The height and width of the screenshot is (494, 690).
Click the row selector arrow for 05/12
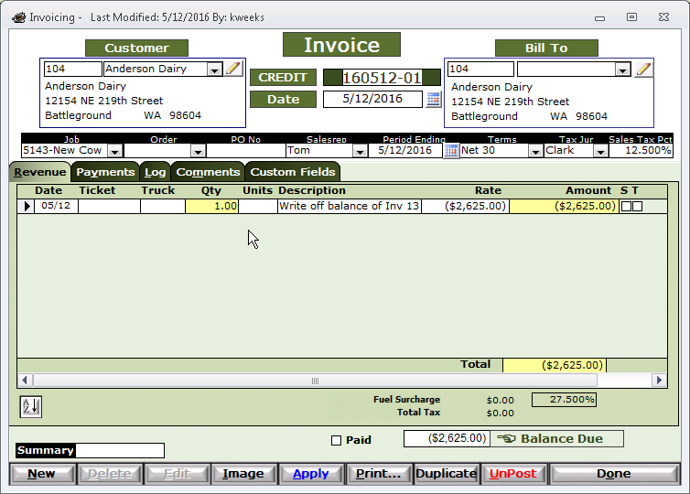[27, 206]
